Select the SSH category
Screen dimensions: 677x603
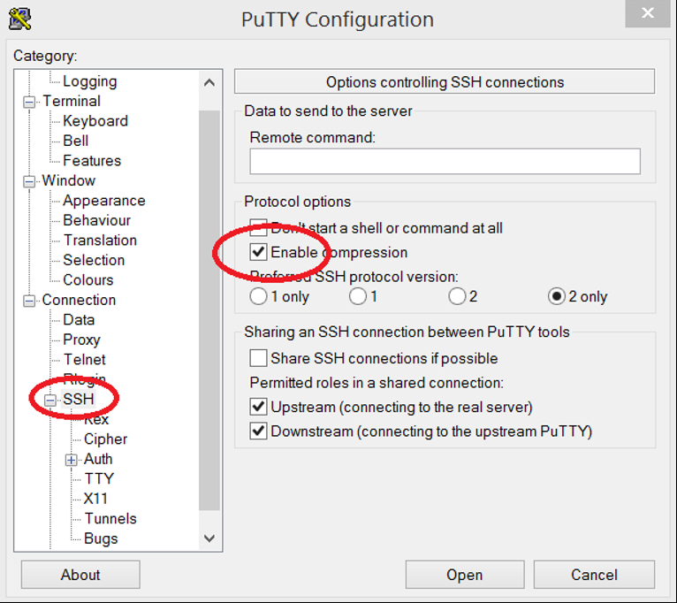(x=78, y=399)
